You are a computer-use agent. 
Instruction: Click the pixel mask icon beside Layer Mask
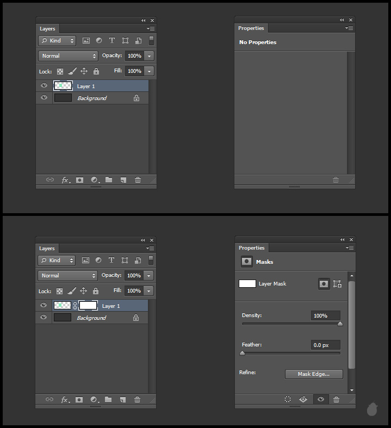click(x=324, y=283)
